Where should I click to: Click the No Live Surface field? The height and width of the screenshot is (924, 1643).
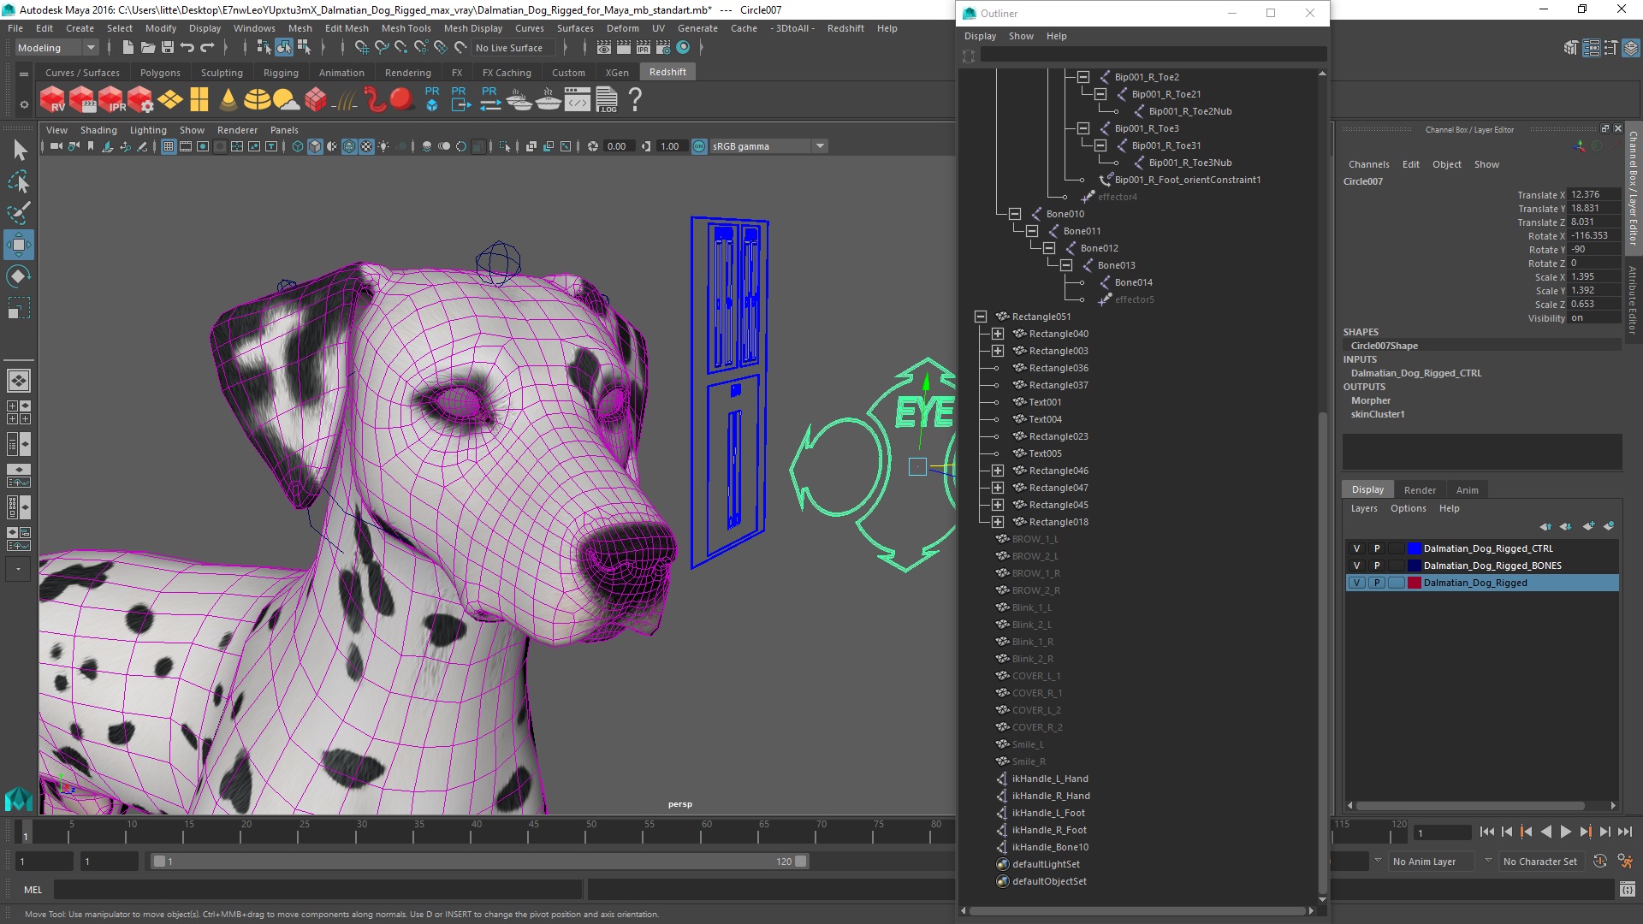pyautogui.click(x=515, y=48)
